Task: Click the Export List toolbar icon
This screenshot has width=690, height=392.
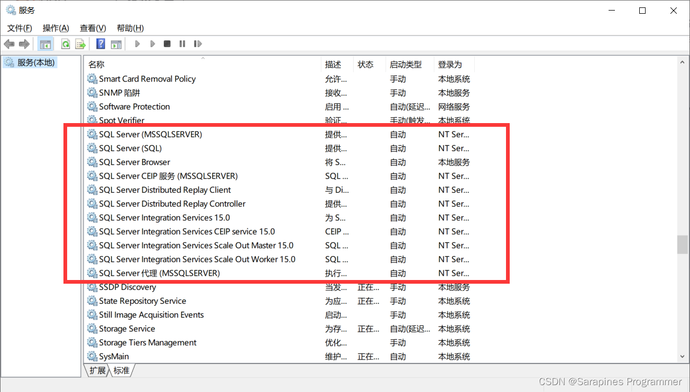Action: click(80, 44)
